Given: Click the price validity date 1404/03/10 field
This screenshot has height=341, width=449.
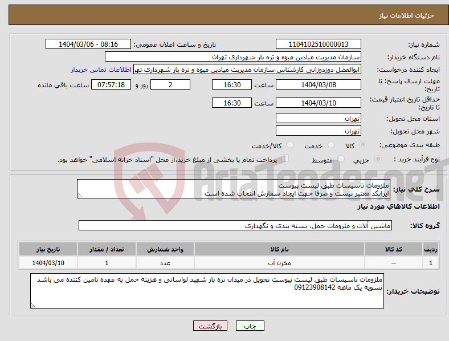Looking at the screenshot, I should 319,103.
